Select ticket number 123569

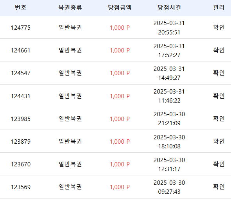pos(21,187)
